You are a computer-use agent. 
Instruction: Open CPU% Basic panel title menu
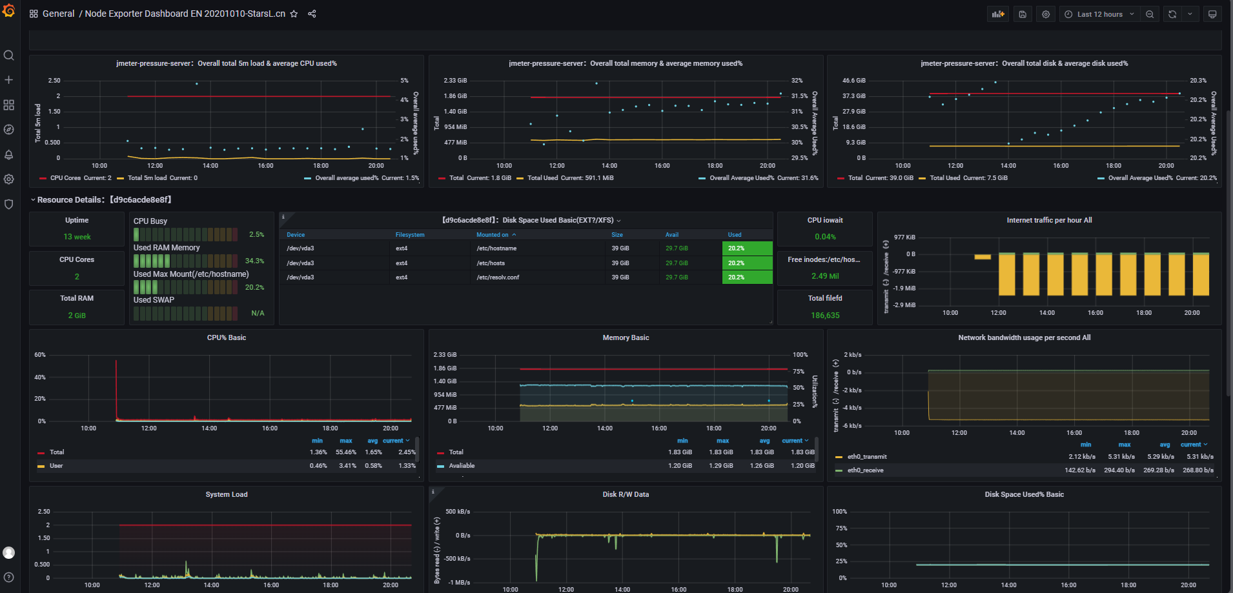tap(227, 337)
